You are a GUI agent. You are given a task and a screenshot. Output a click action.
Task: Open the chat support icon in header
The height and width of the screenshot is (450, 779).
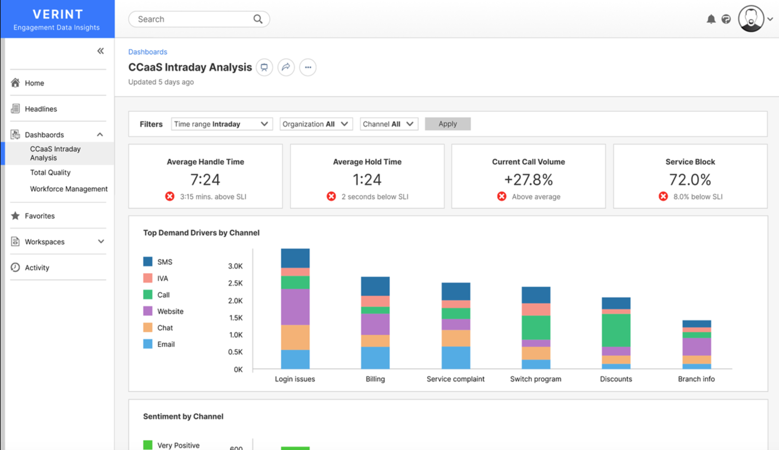[726, 19]
